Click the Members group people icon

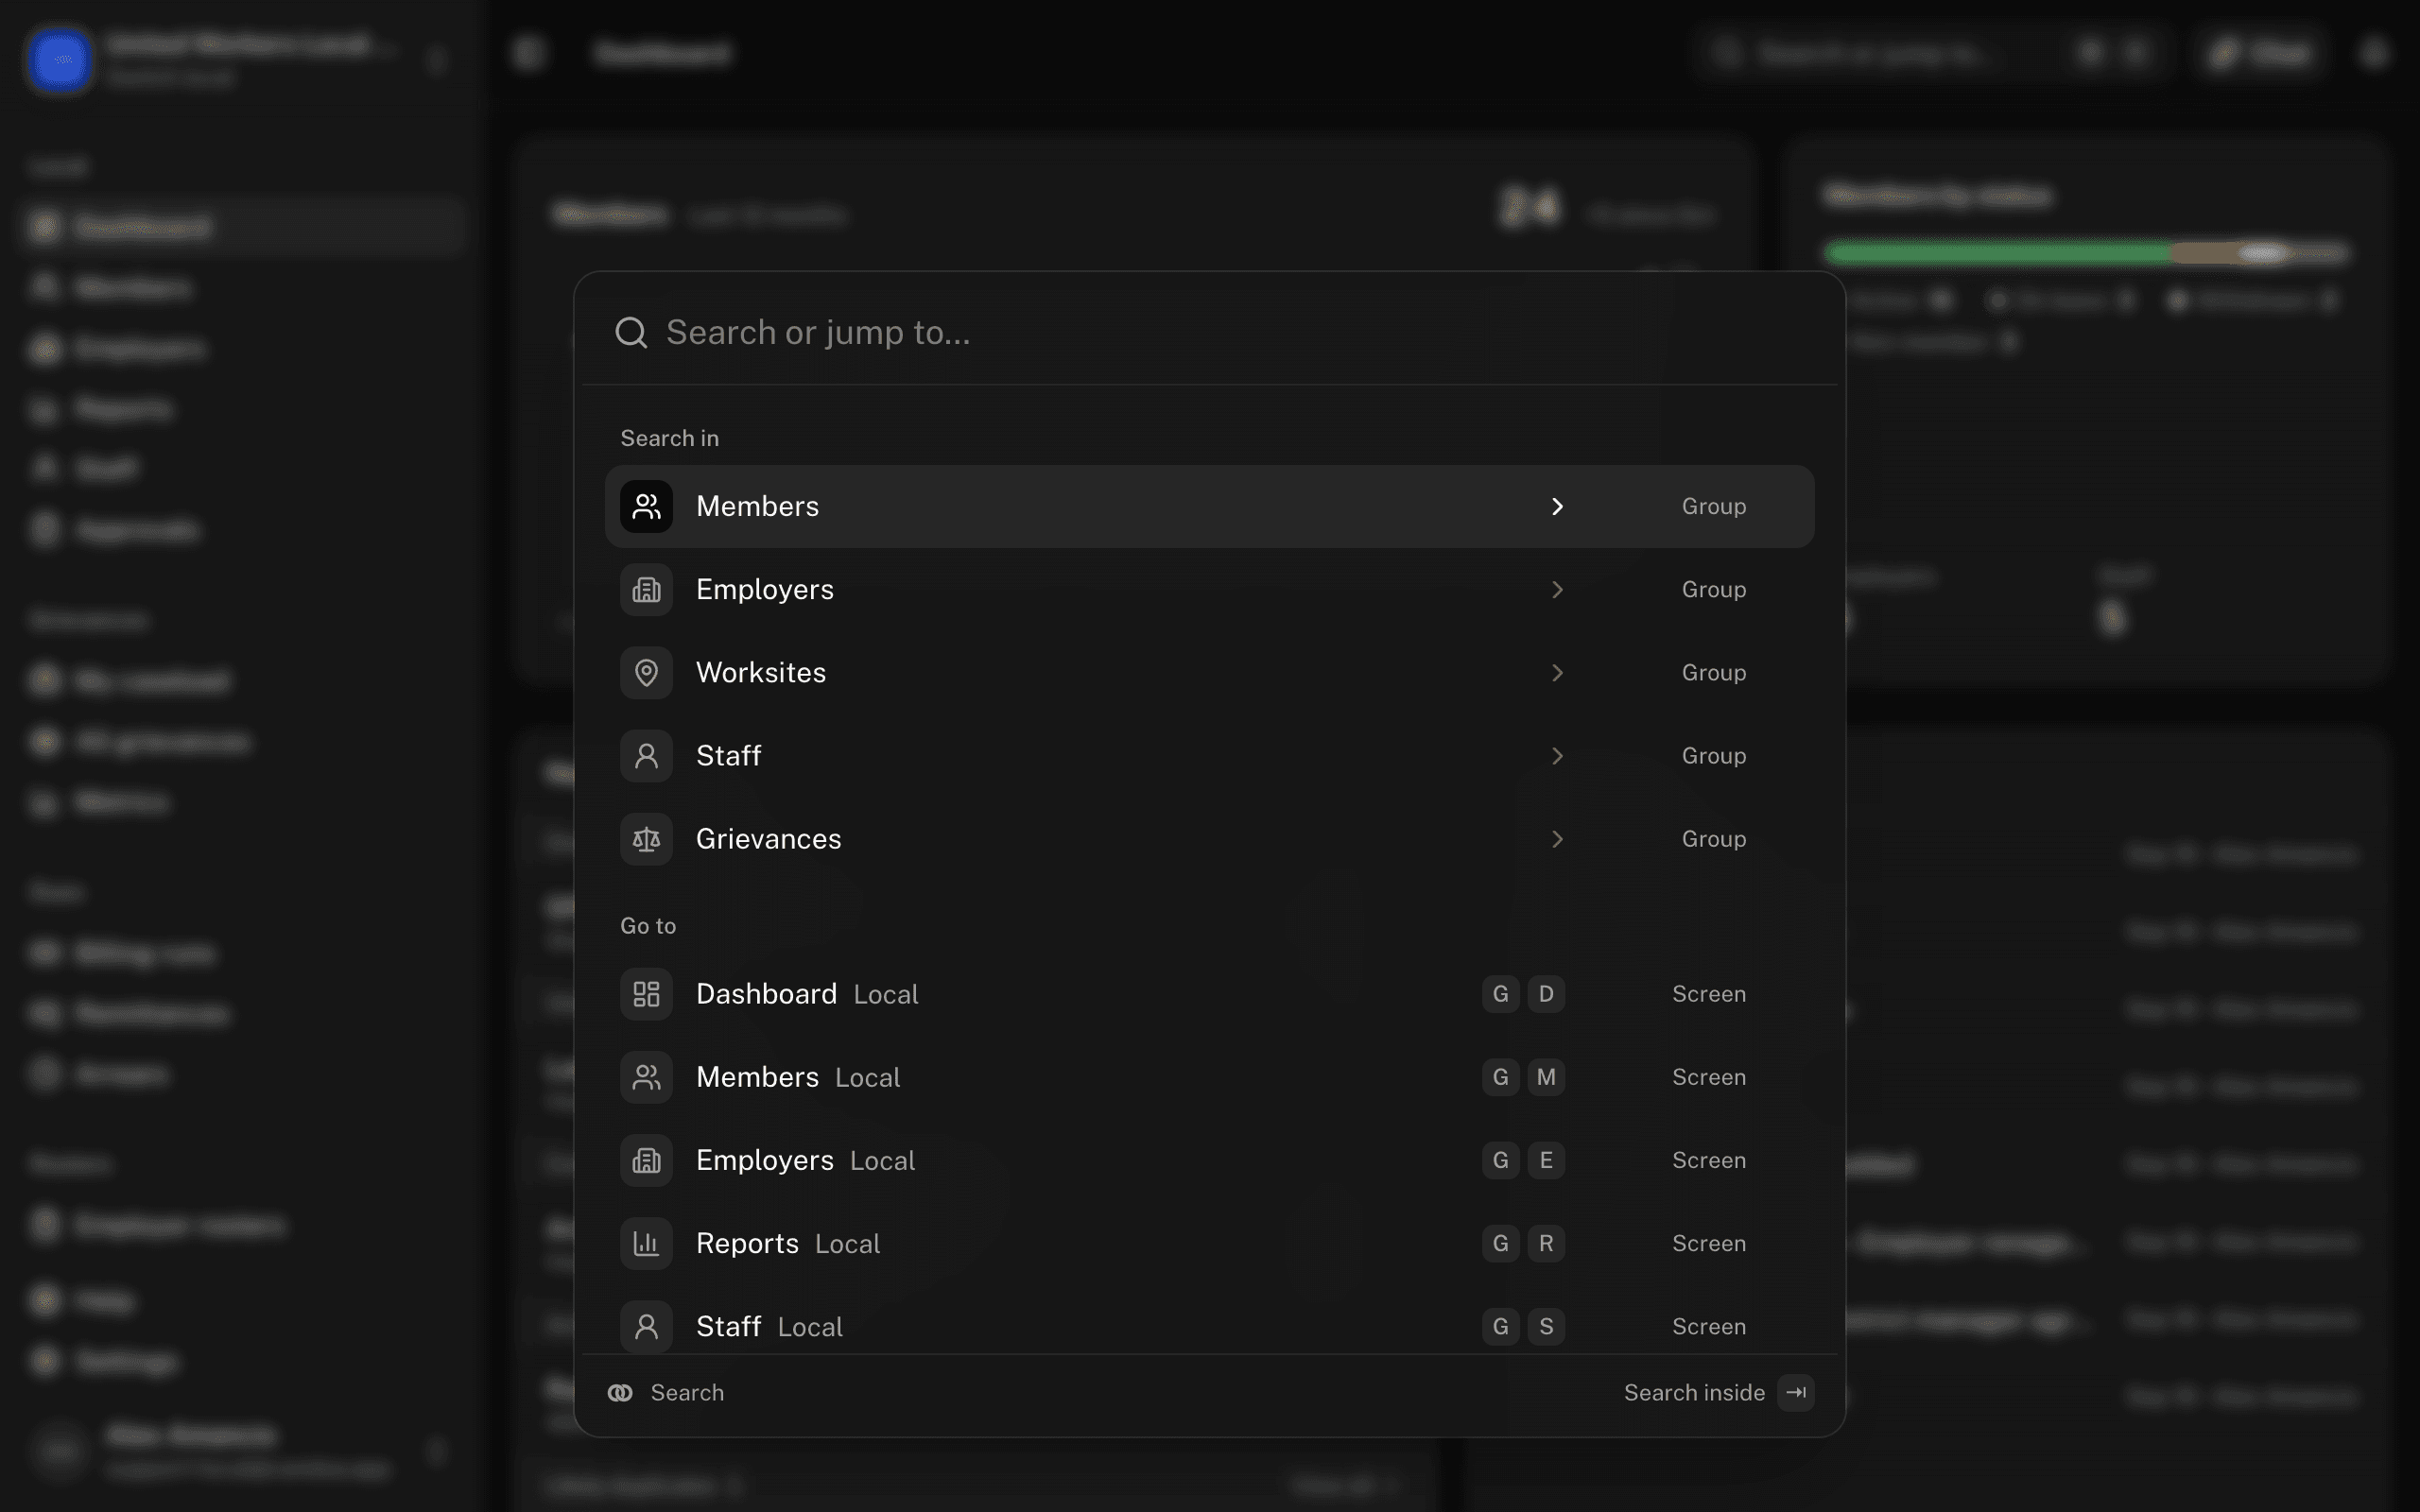tap(646, 506)
